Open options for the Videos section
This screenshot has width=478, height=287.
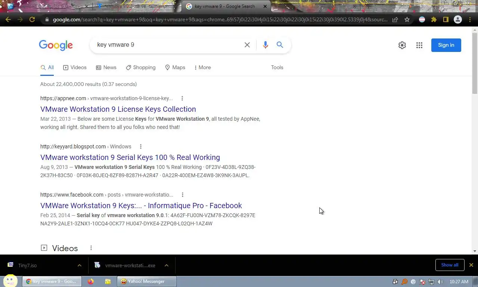click(91, 248)
